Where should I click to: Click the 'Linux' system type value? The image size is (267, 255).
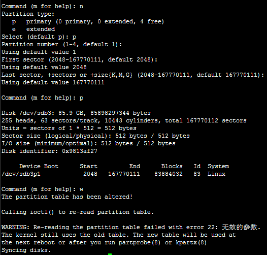[x=216, y=174]
